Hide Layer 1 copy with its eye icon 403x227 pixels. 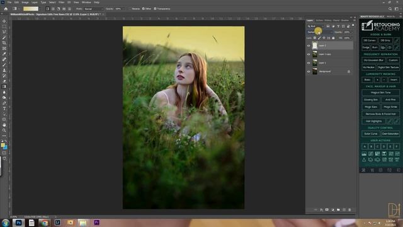309,54
